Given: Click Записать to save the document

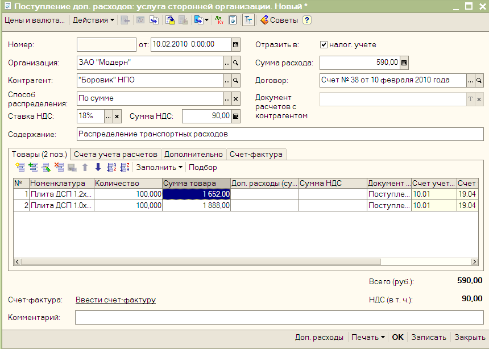Looking at the screenshot, I should 429,337.
